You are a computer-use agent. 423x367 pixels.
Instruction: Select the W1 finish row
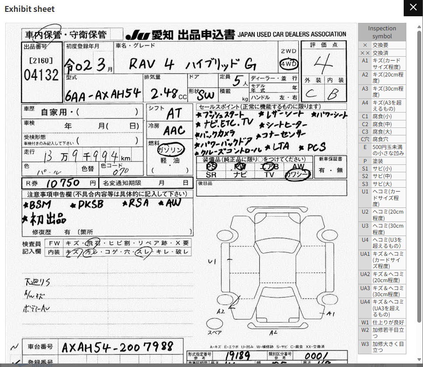coord(382,323)
